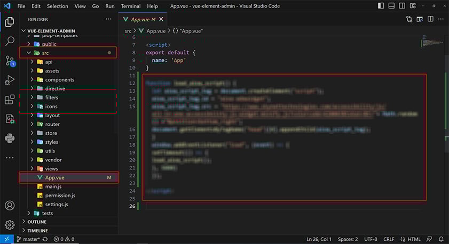Expand the views folder
This screenshot has width=449, height=244.
32,168
